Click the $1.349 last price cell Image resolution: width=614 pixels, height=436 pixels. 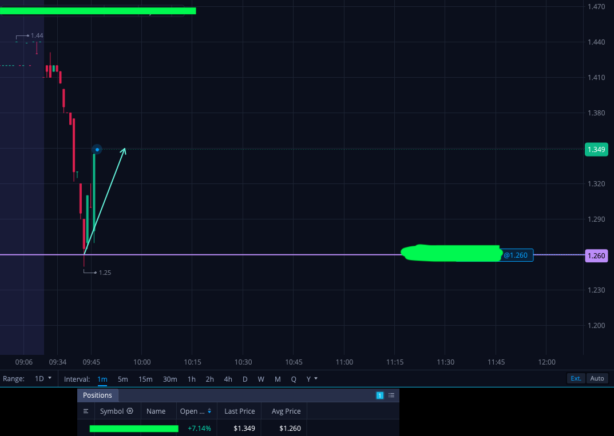(x=244, y=429)
